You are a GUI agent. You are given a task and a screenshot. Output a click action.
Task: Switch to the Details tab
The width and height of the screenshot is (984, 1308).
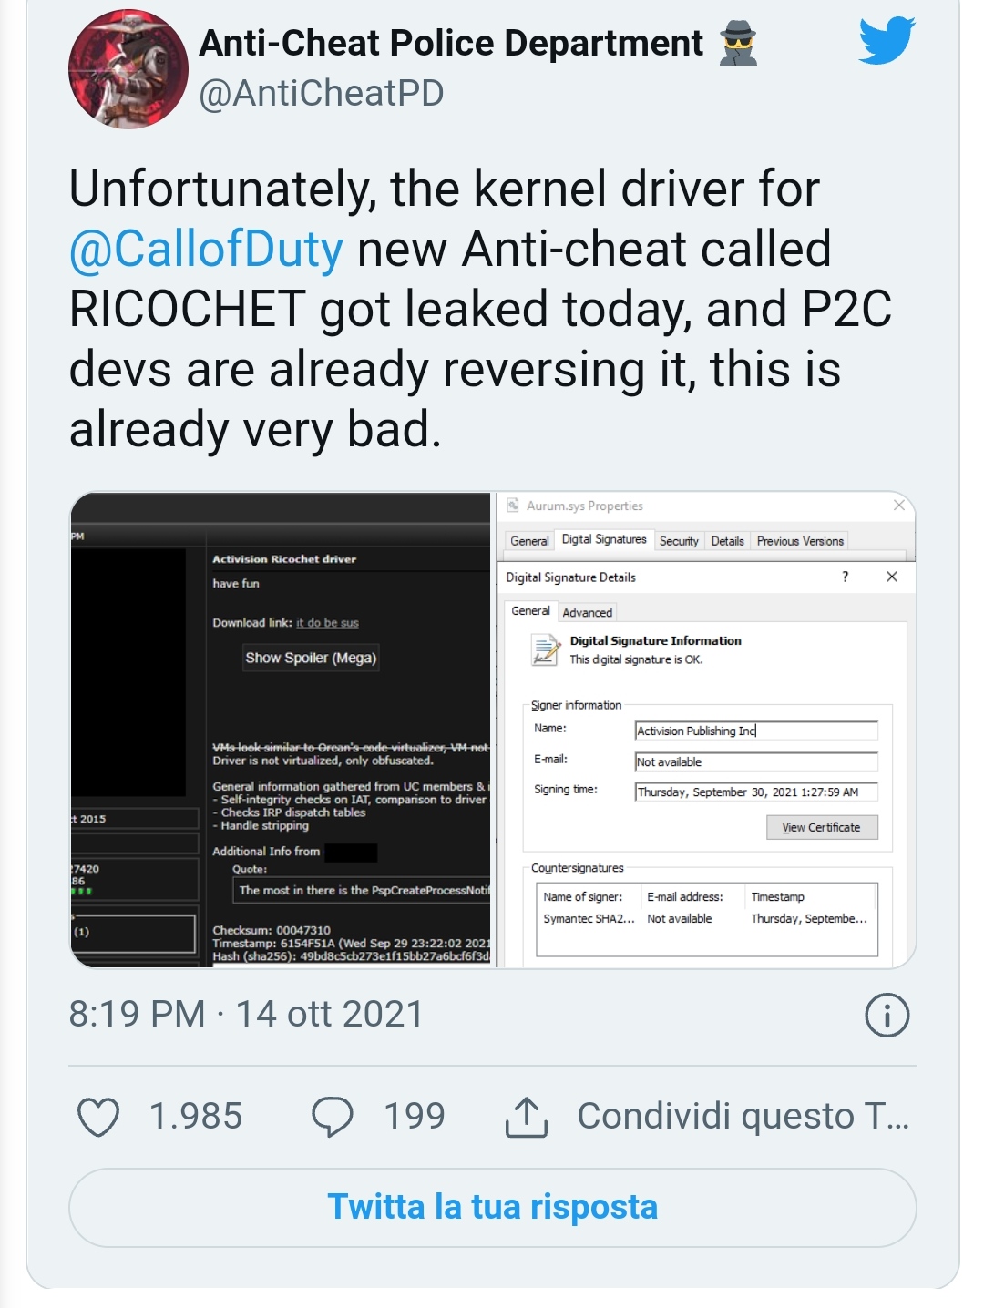[x=728, y=540]
